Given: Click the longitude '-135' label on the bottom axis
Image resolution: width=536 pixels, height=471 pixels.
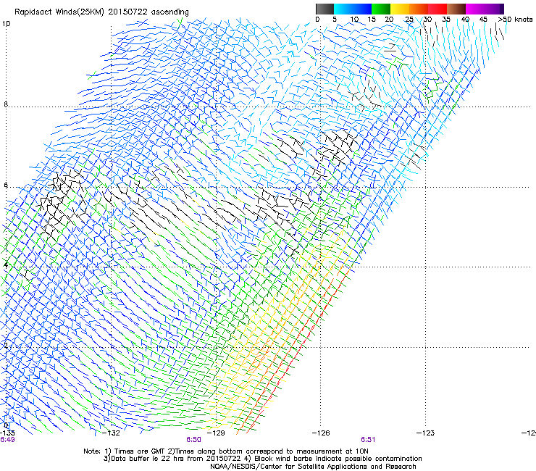Looking at the screenshot, I should pos(7,433).
